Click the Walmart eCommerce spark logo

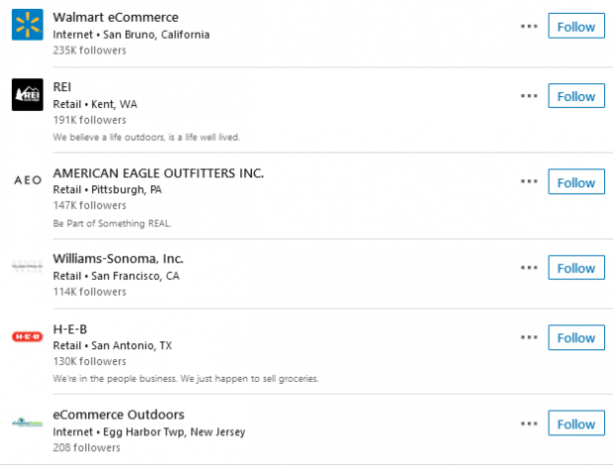28,25
